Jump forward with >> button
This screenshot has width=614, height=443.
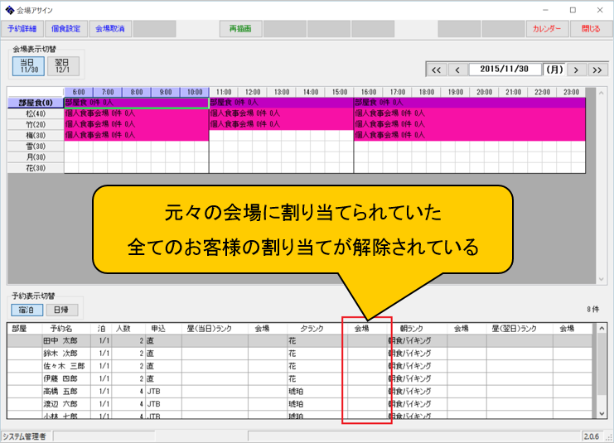click(598, 70)
